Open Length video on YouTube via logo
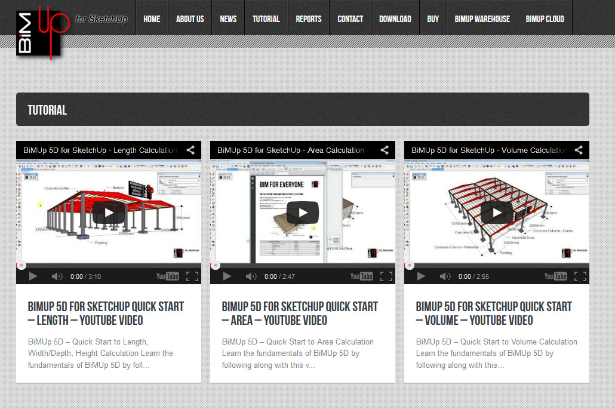 pos(167,276)
